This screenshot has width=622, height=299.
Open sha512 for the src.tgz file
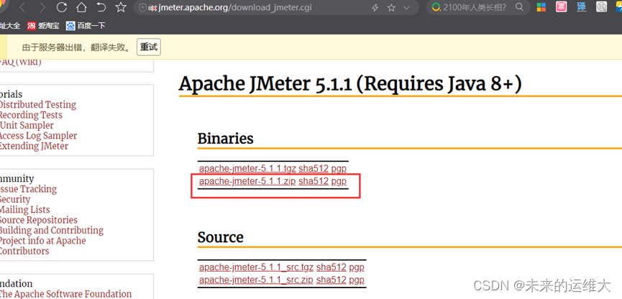click(331, 267)
